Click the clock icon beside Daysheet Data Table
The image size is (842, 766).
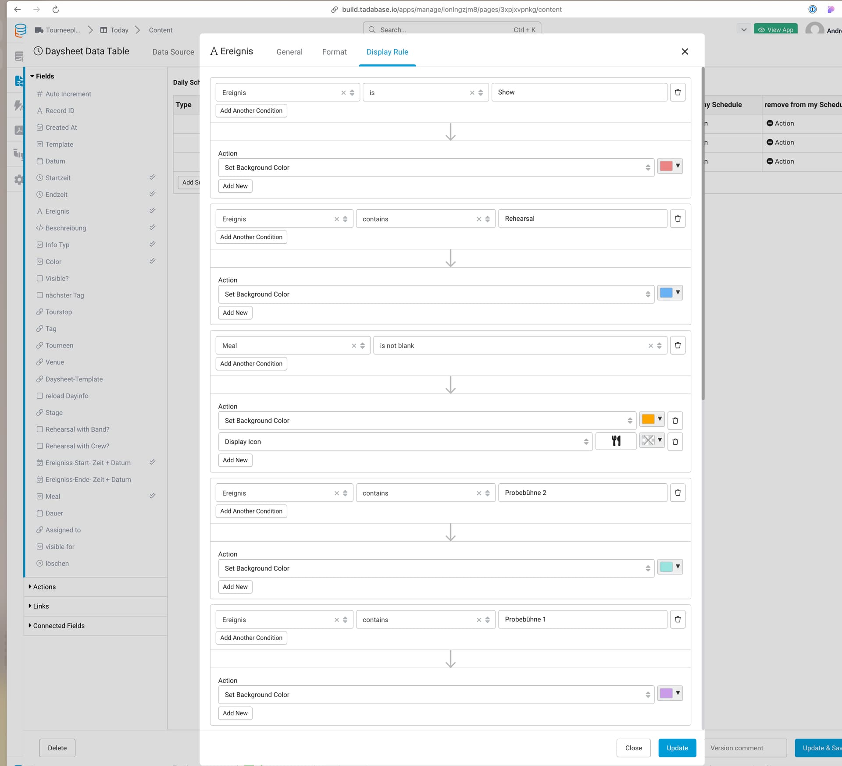point(38,51)
